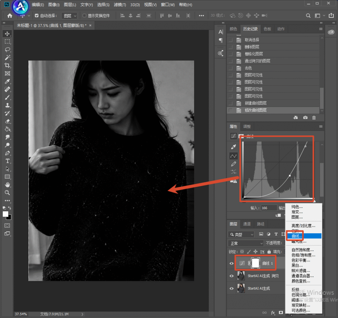Image resolution: width=338 pixels, height=318 pixels.
Task: Click the foreground color swatch
Action: [x=5, y=214]
